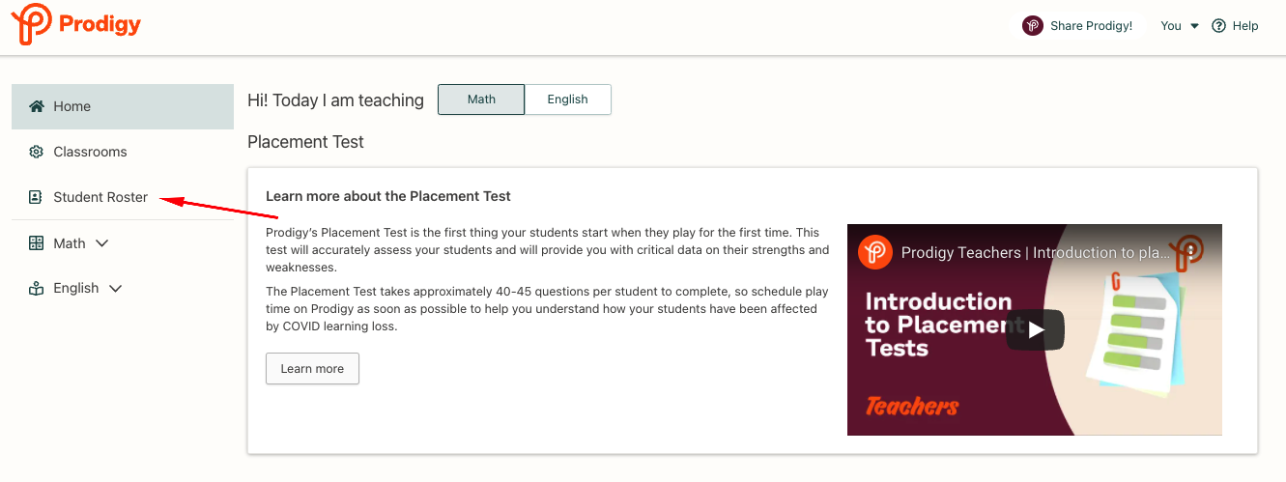1286x482 pixels.
Task: Open the Home sidebar item
Action: point(123,106)
